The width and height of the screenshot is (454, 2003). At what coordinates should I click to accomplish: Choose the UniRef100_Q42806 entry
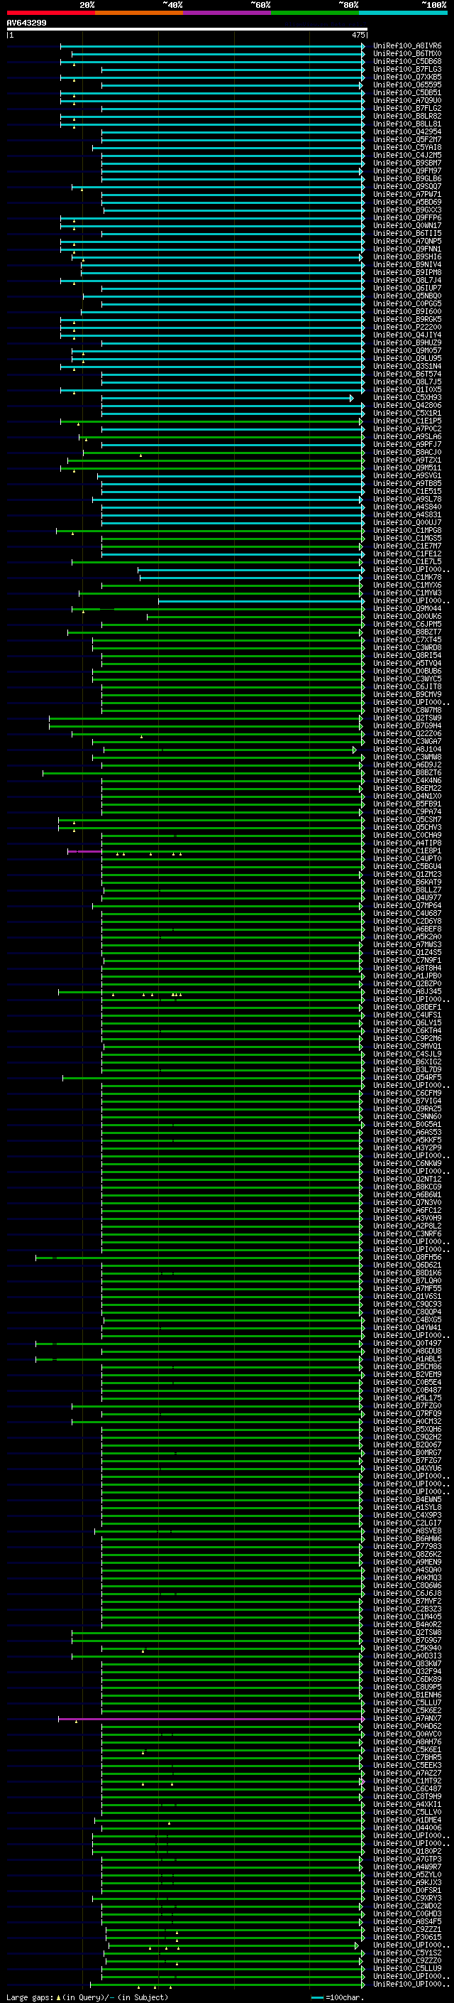click(407, 405)
